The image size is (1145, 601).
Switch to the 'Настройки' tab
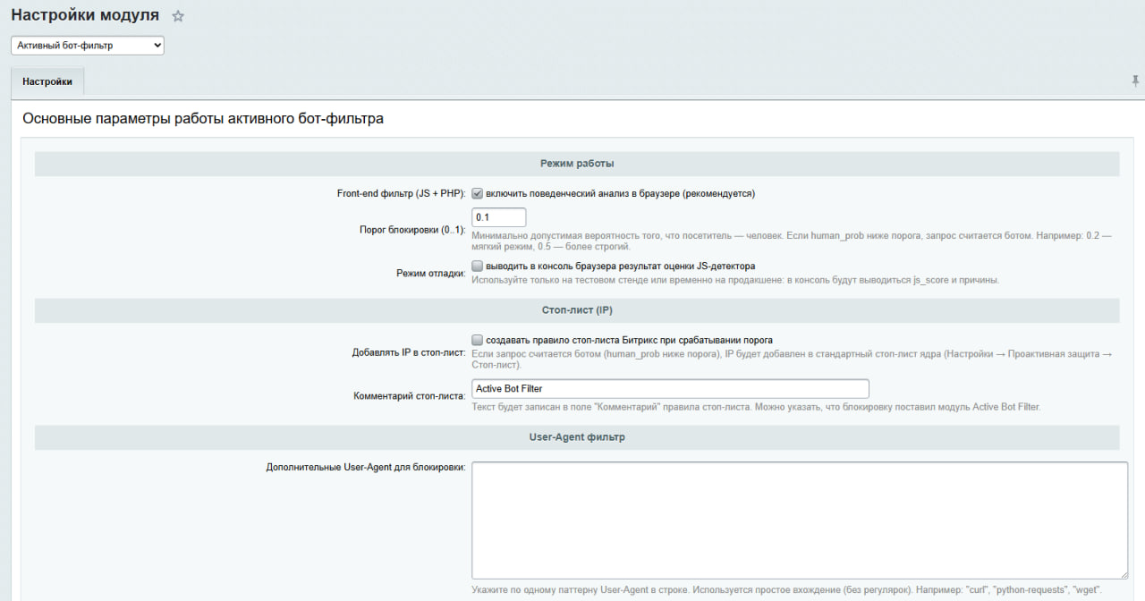(47, 81)
